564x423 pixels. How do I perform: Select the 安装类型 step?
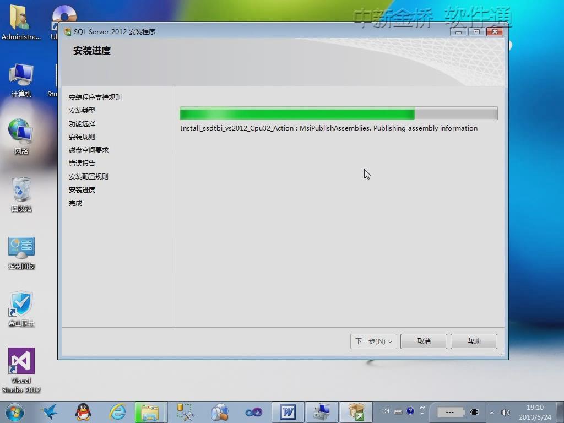point(82,110)
